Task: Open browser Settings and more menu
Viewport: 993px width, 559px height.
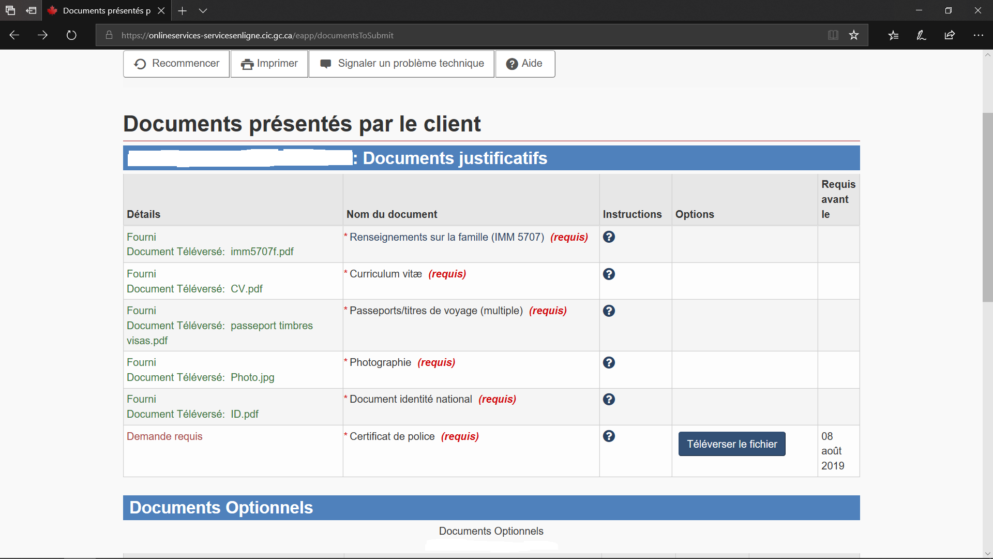Action: [978, 35]
